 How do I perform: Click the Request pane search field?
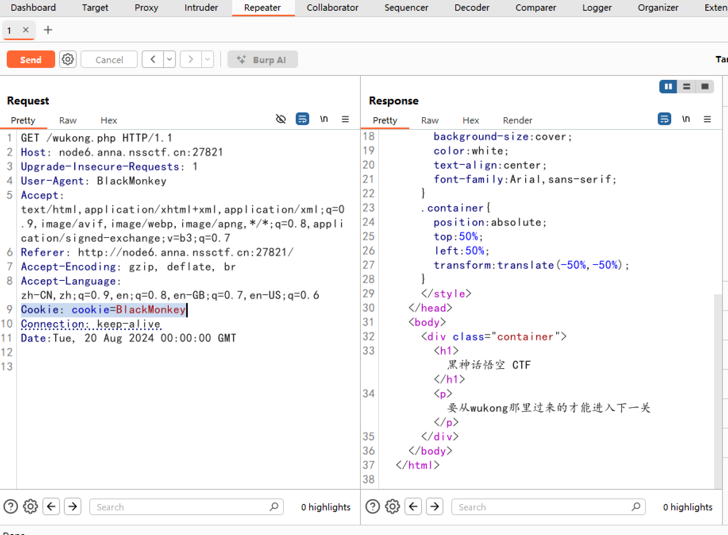tap(183, 507)
